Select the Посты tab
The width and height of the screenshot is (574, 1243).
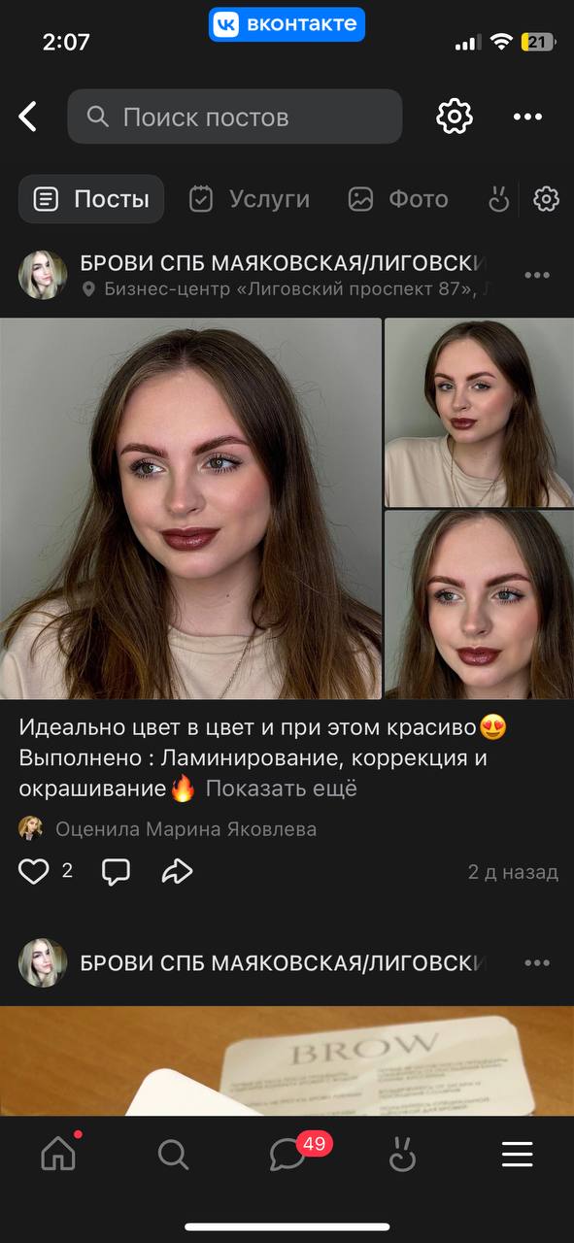tap(91, 199)
